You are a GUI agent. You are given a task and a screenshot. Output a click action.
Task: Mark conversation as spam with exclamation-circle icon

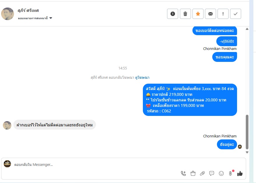tap(173, 14)
